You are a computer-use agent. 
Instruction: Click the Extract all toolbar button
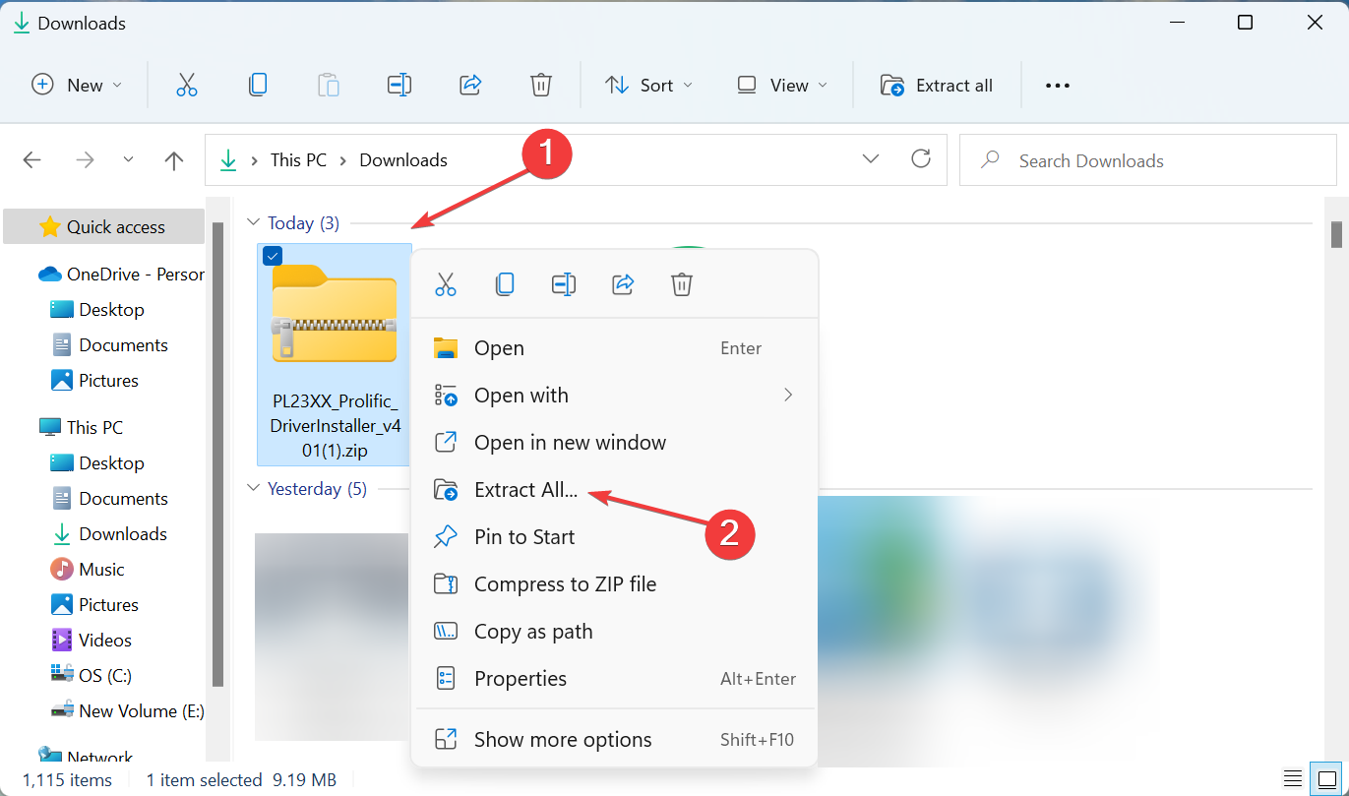(x=937, y=85)
